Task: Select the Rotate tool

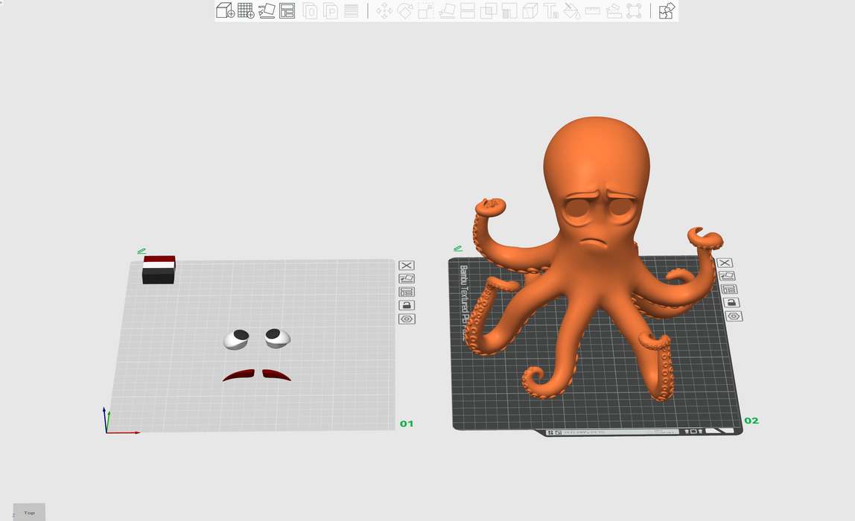Action: (x=405, y=10)
